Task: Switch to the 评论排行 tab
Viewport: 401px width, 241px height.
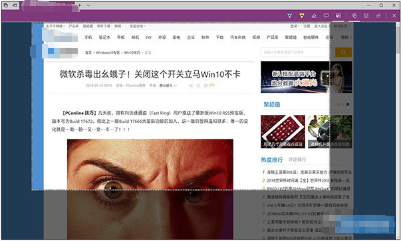Action: [297, 159]
